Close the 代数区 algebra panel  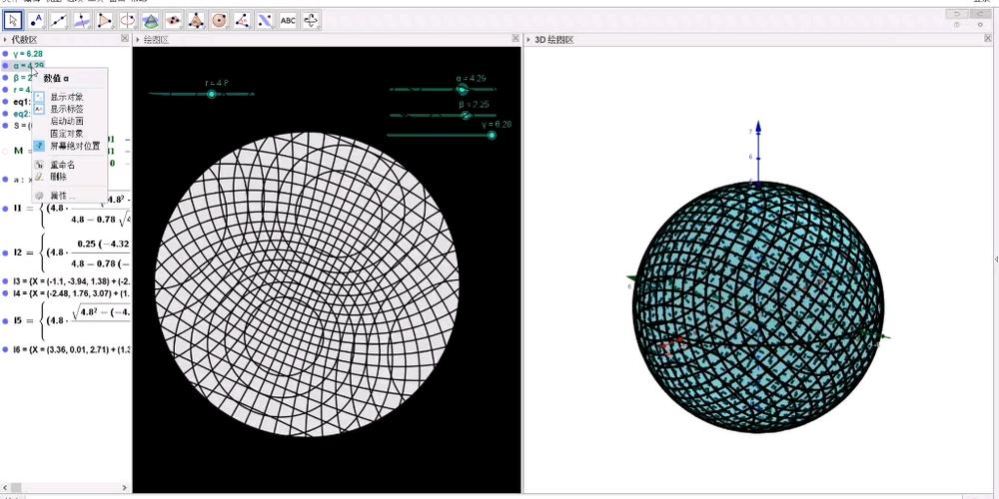click(125, 39)
